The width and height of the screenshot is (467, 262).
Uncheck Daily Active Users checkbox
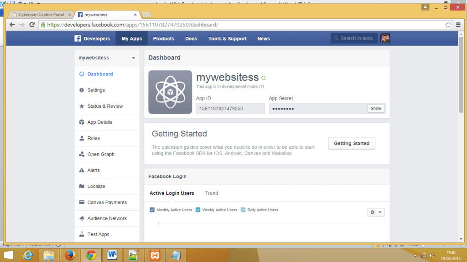(243, 210)
